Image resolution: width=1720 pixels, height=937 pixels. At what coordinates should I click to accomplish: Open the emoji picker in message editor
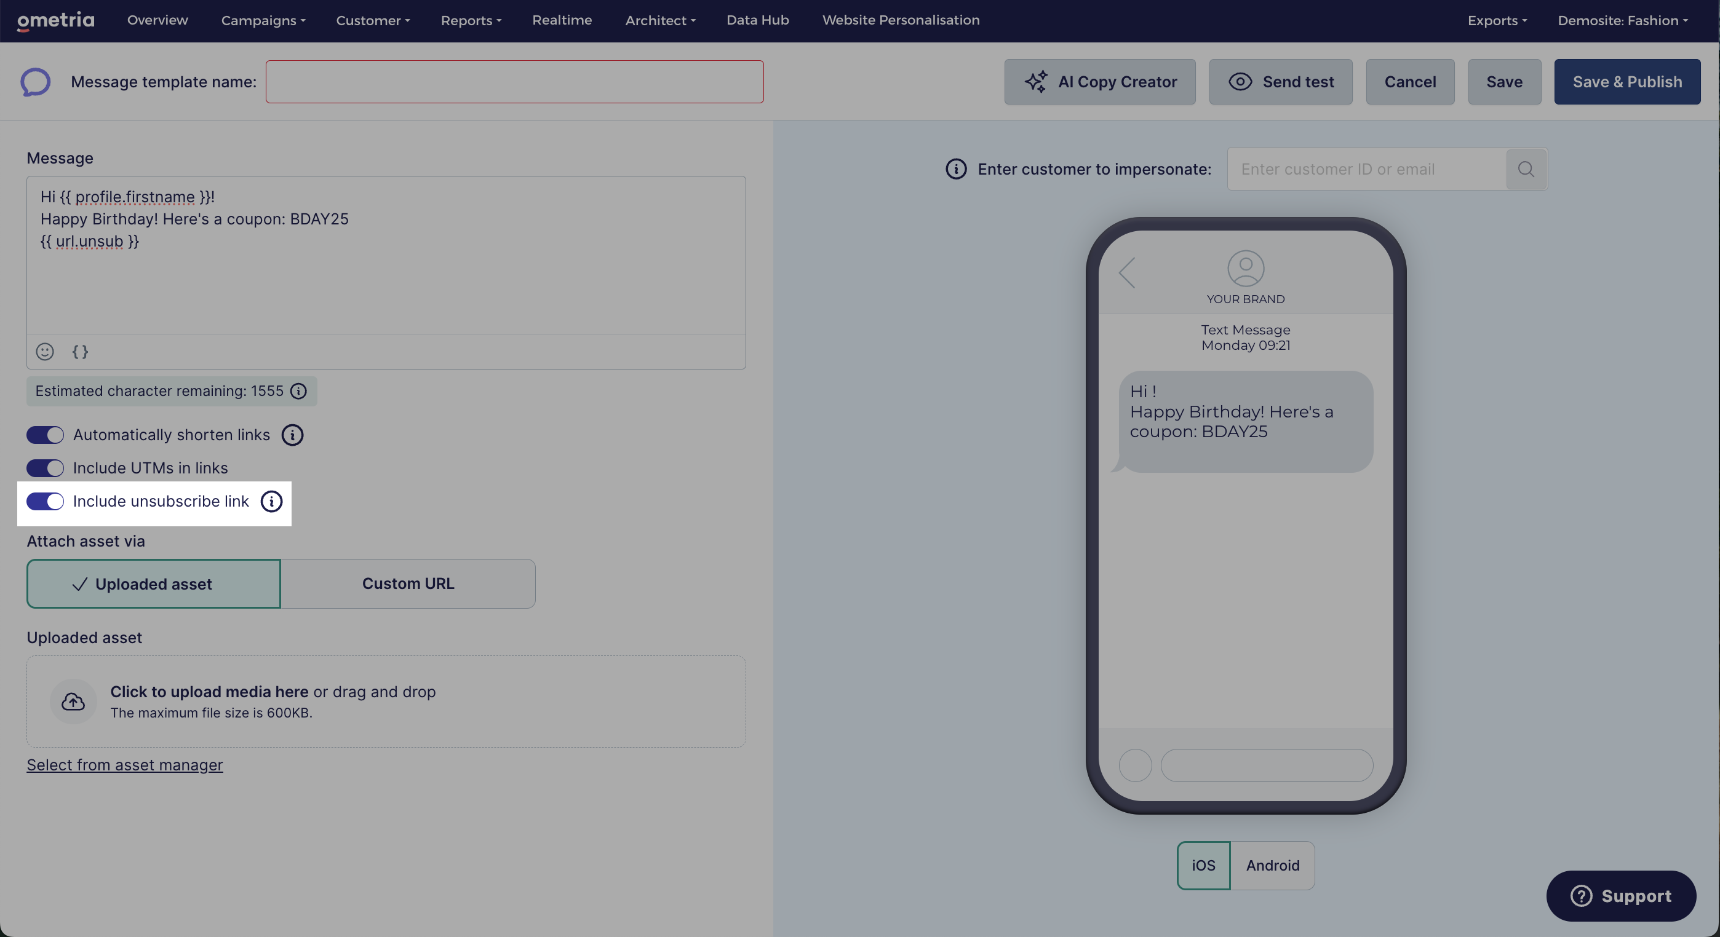point(45,352)
